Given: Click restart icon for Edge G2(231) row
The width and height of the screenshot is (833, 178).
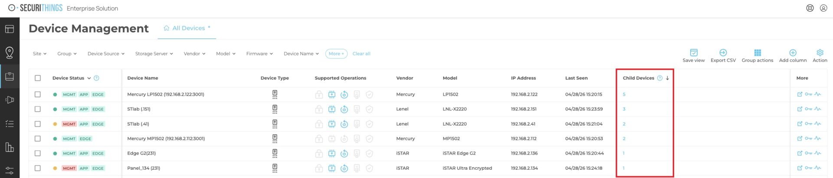Looking at the screenshot, I should [x=344, y=153].
